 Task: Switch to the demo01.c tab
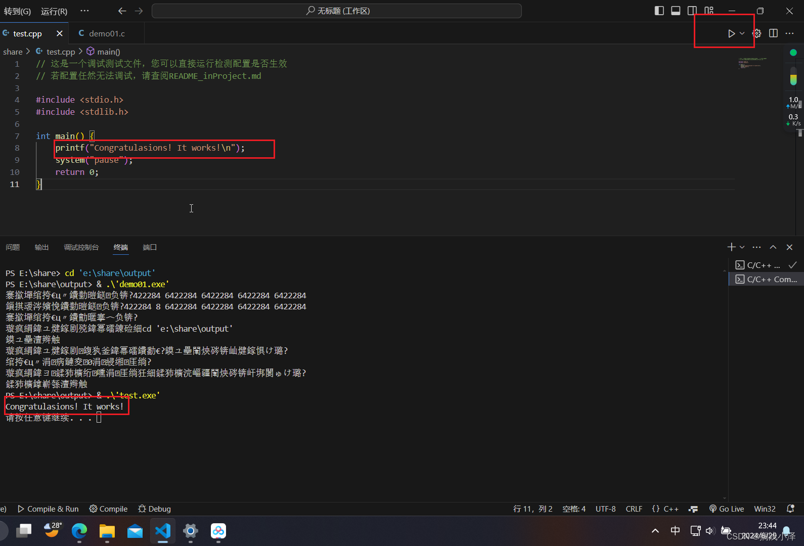107,33
